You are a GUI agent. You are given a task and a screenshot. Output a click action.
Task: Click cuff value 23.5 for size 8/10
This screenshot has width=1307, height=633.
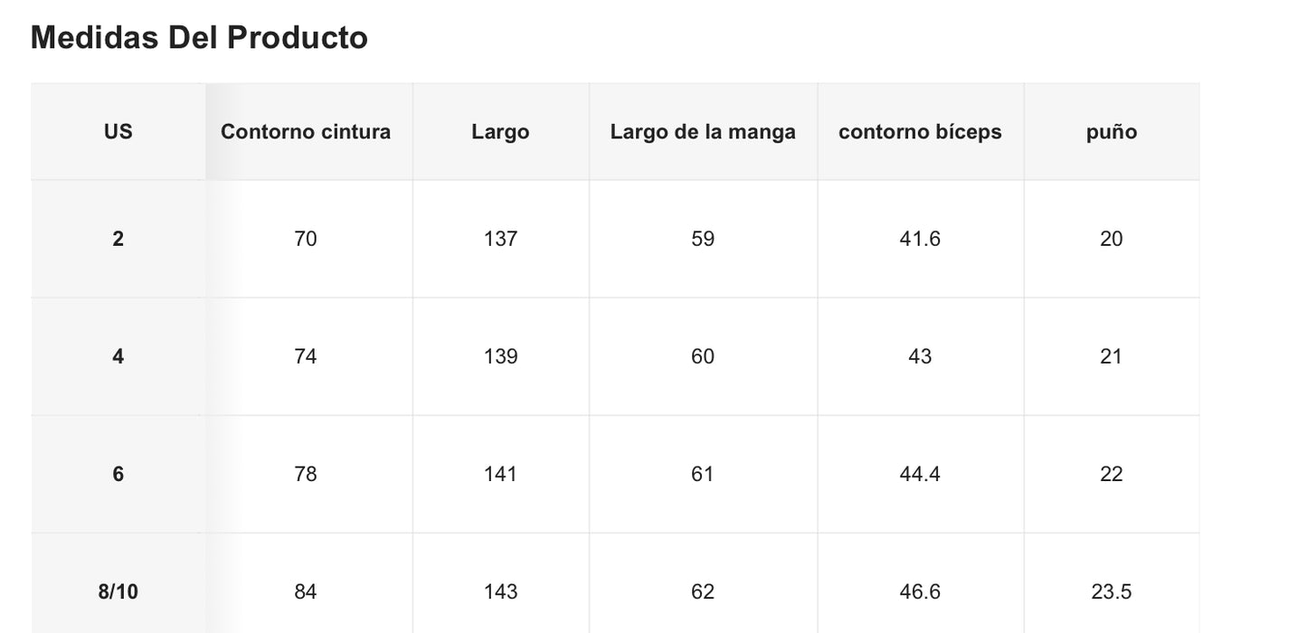pos(1111,591)
